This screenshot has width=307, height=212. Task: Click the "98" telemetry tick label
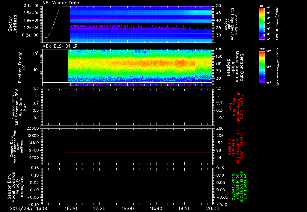click(x=219, y=150)
